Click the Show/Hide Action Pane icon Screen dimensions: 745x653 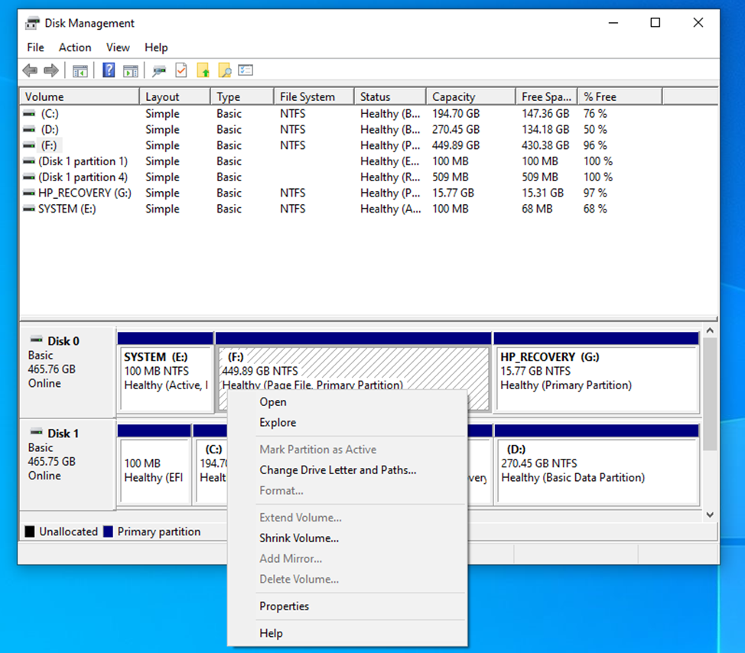coord(131,71)
